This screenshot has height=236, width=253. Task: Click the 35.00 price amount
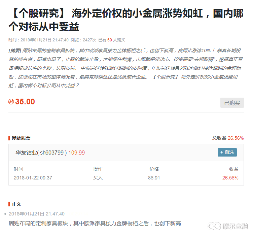pos(25,102)
